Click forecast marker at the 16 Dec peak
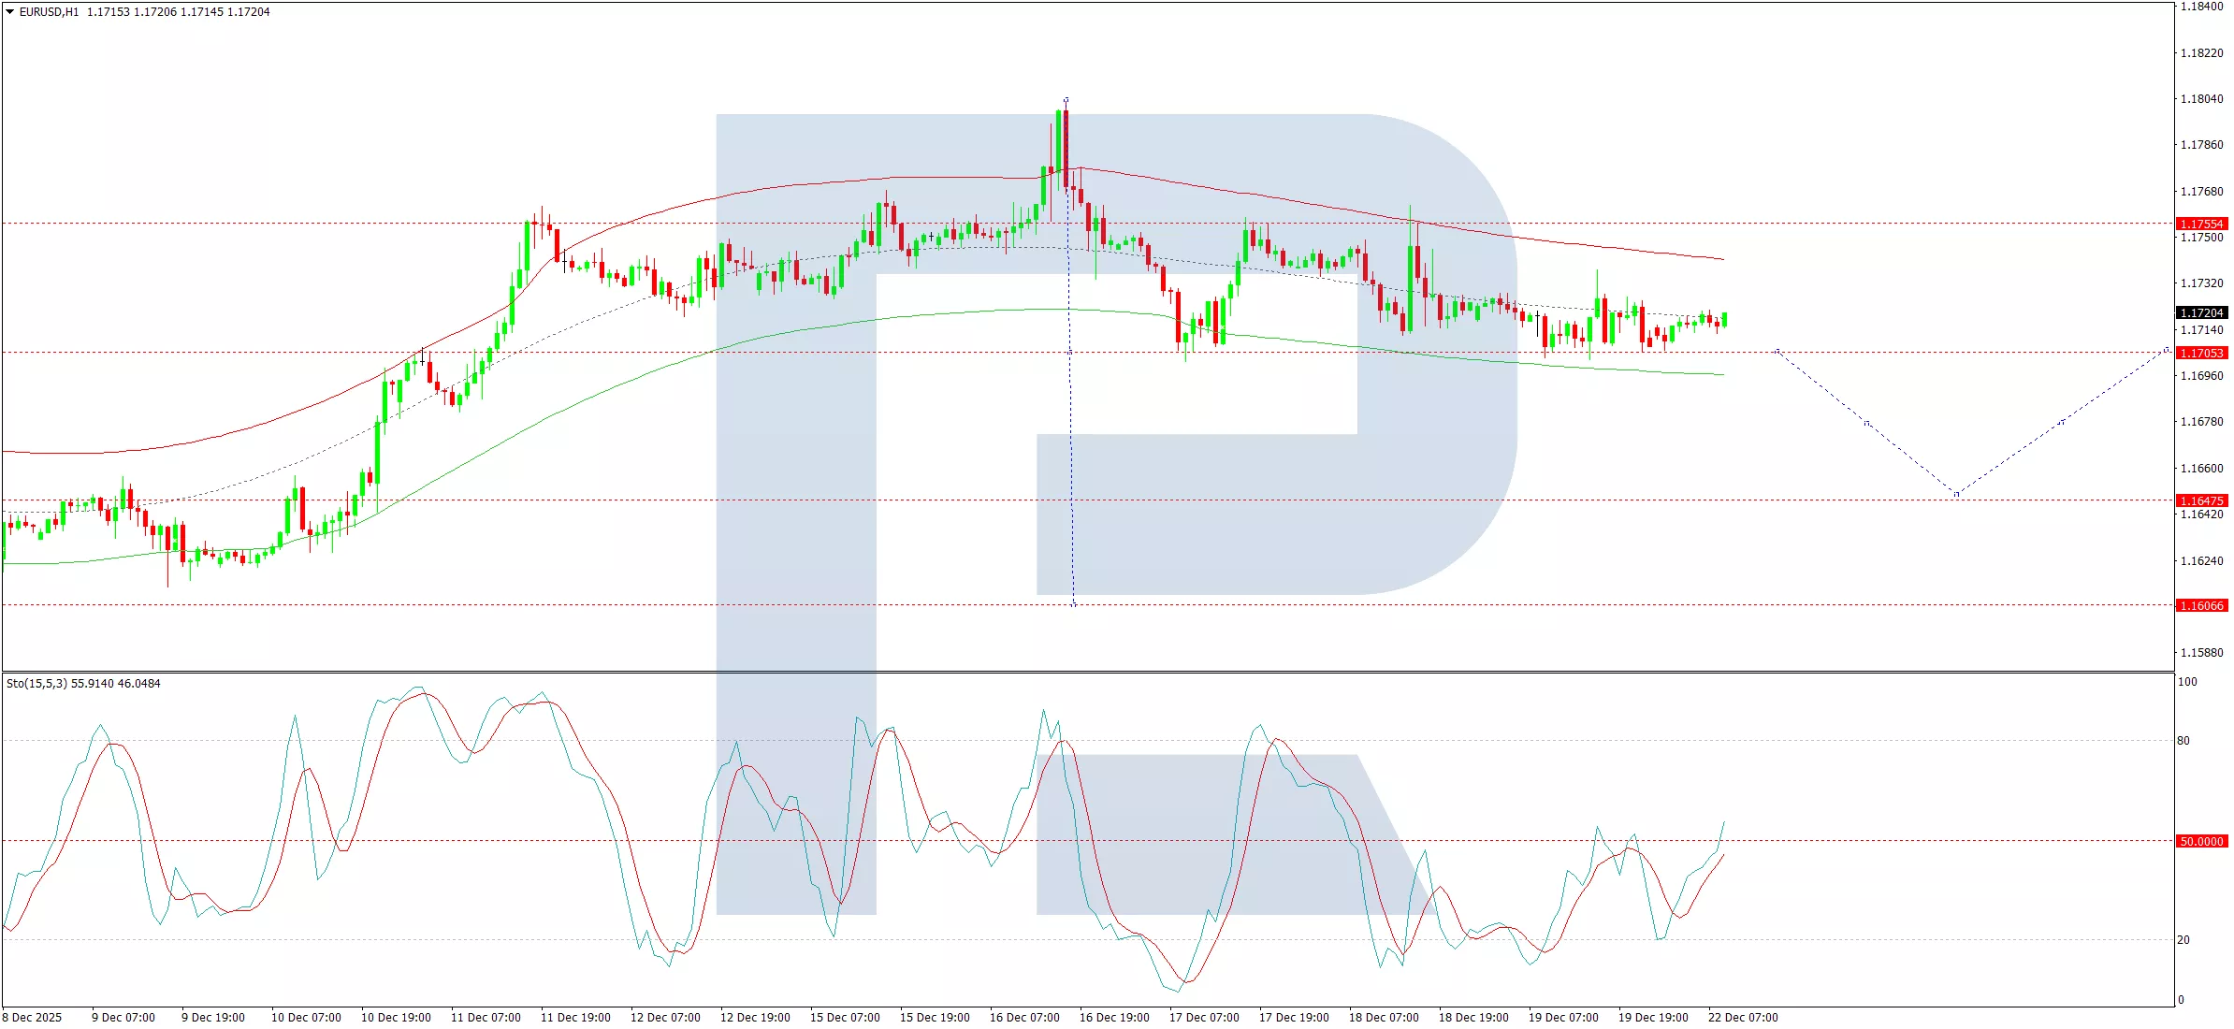The image size is (2234, 1029). pyautogui.click(x=1066, y=100)
